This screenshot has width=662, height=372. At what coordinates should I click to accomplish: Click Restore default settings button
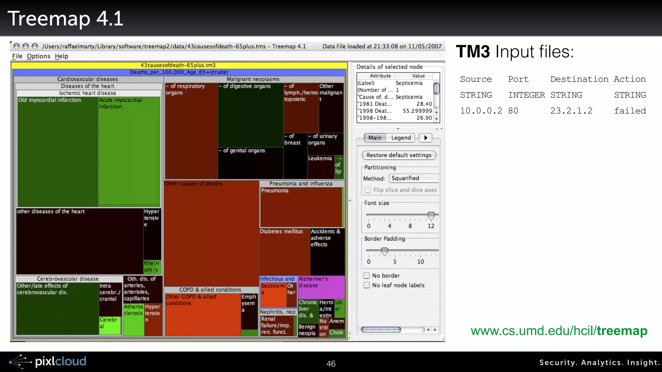pos(399,155)
